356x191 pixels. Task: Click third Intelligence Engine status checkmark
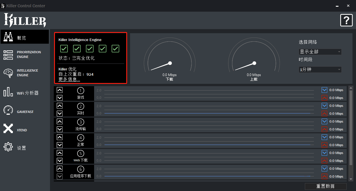(89, 49)
